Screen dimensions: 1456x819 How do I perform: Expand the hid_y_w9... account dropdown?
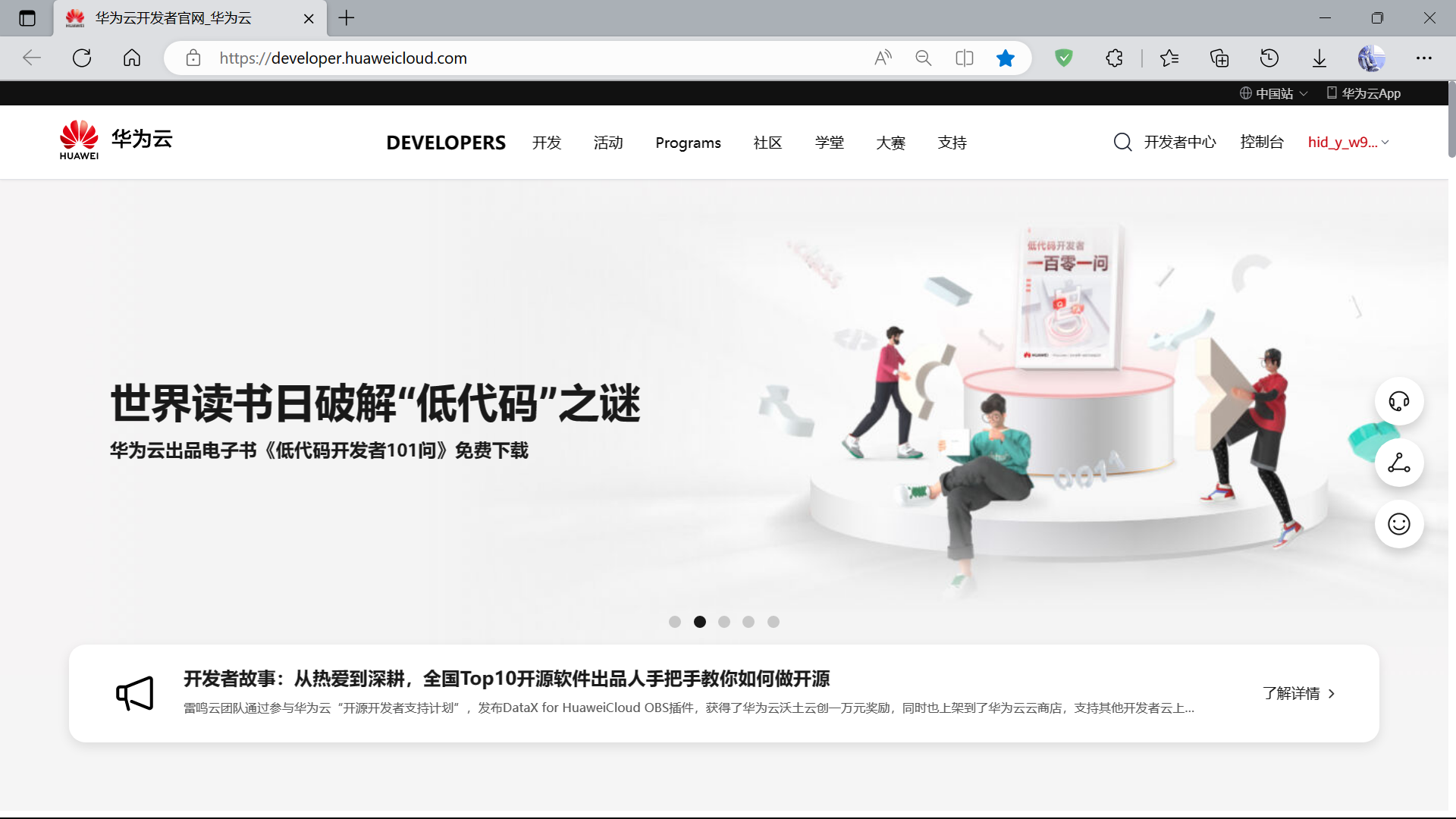coord(1348,143)
